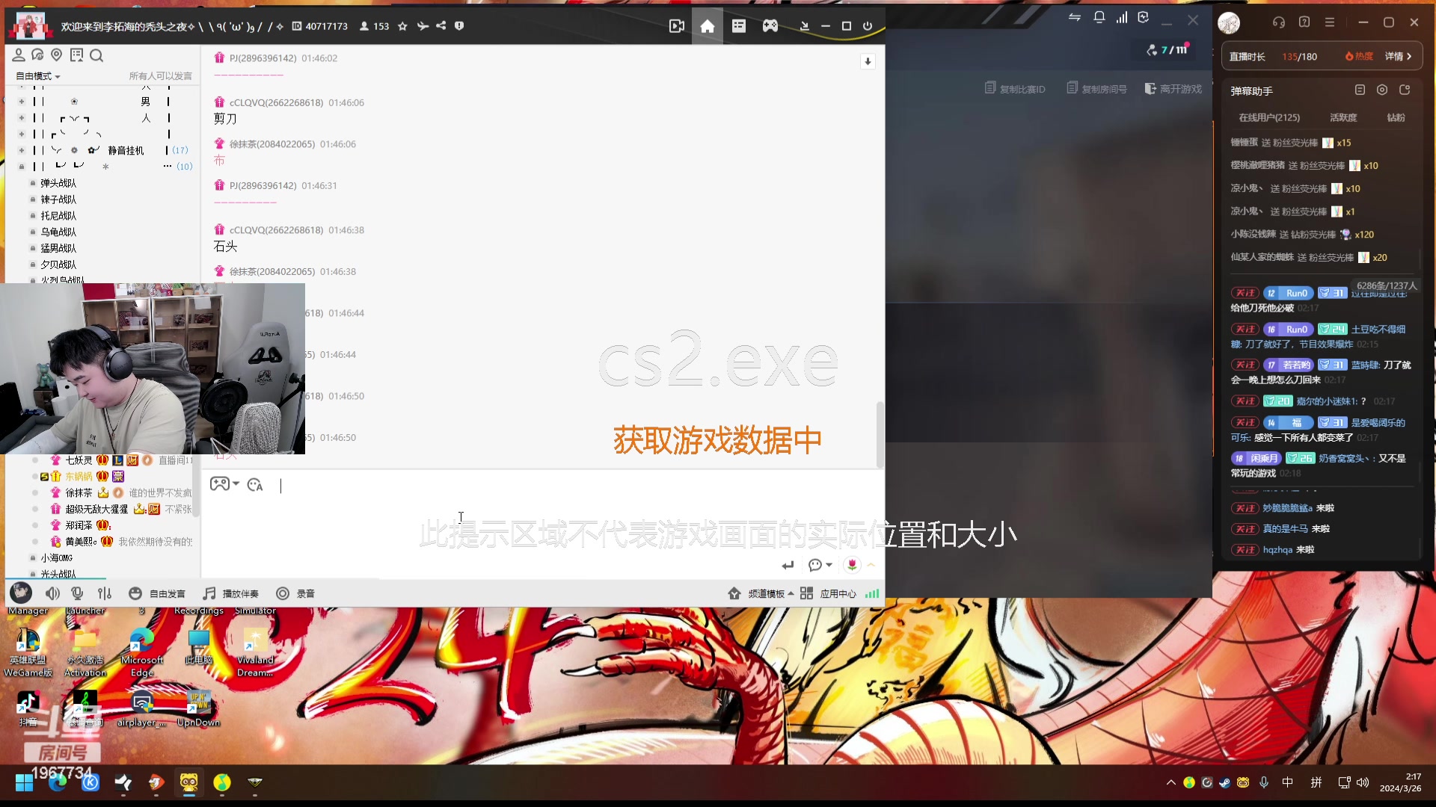Select the 小海OMG channel
Viewport: 1436px width, 807px height.
coord(57,558)
